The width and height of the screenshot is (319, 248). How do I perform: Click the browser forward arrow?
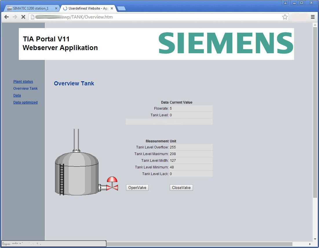tap(15, 17)
